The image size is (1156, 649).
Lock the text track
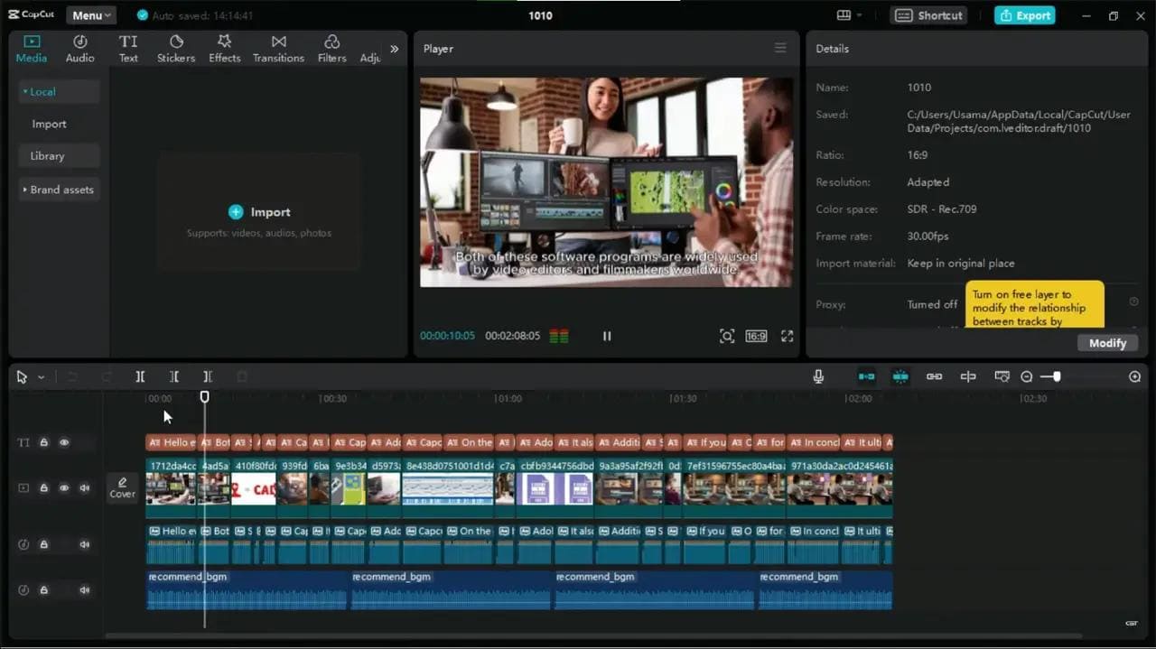43,442
